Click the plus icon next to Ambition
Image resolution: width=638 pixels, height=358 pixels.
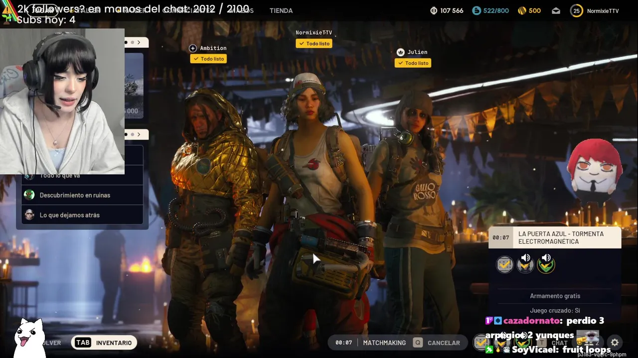193,48
